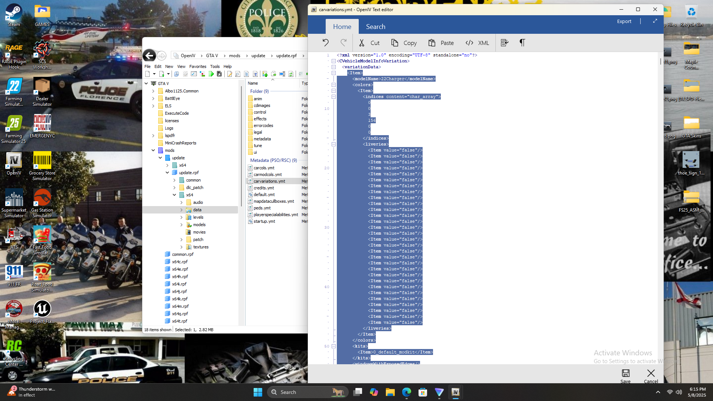Click the Undo arrow icon
This screenshot has height=401, width=713.
326,43
